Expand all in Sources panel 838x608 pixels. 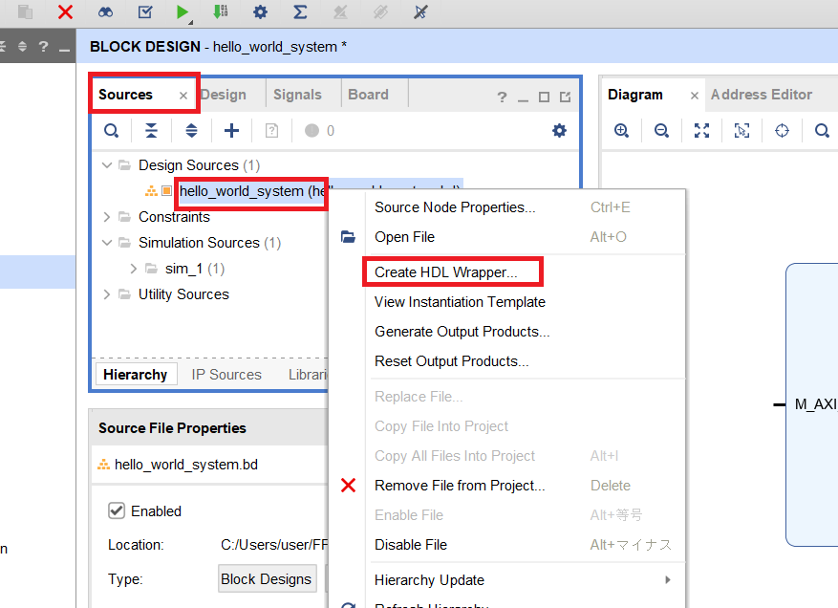[191, 130]
